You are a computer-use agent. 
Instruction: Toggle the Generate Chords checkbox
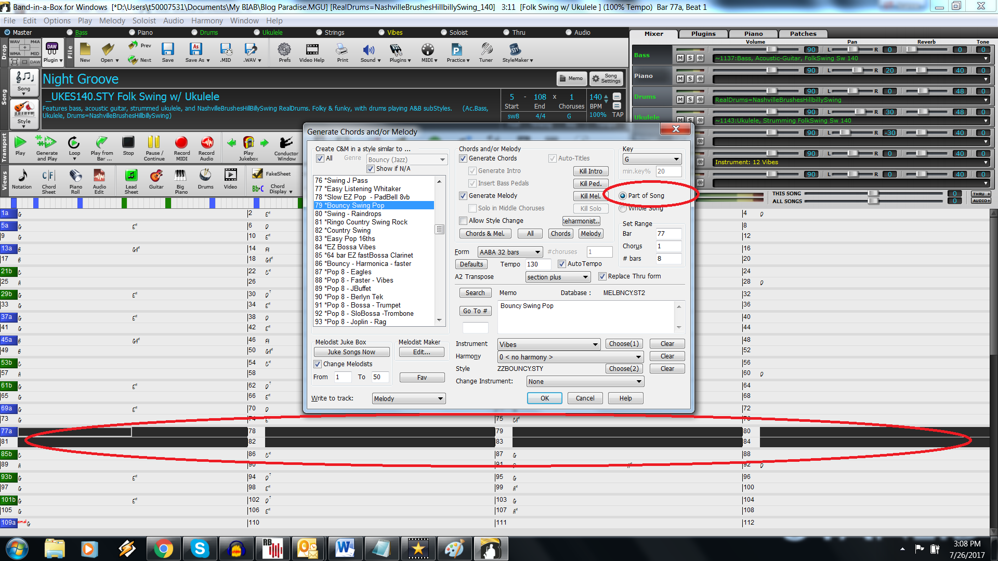(463, 158)
